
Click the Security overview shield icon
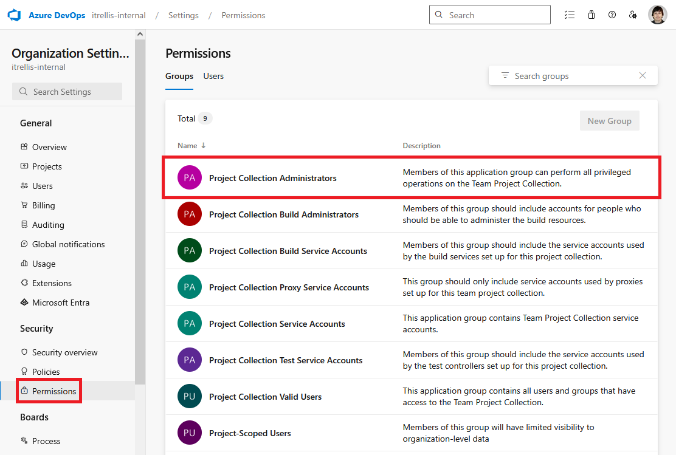pyautogui.click(x=24, y=352)
